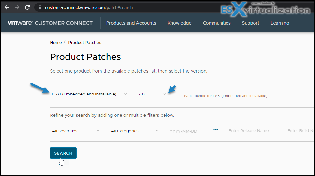Screen dimensions: 315x176
Task: Open the Support menu
Action: [250, 23]
